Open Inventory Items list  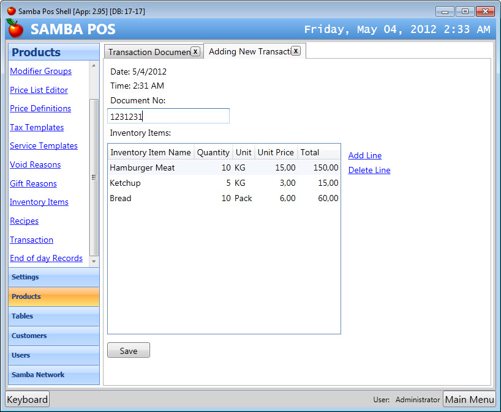pos(39,202)
